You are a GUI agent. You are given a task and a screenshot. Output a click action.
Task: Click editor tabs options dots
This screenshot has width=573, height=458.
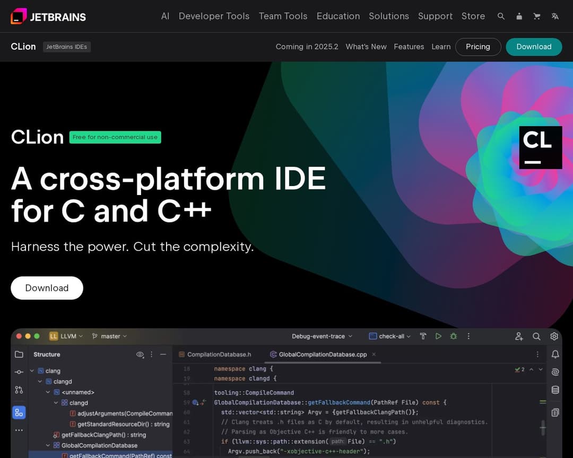[537, 354]
